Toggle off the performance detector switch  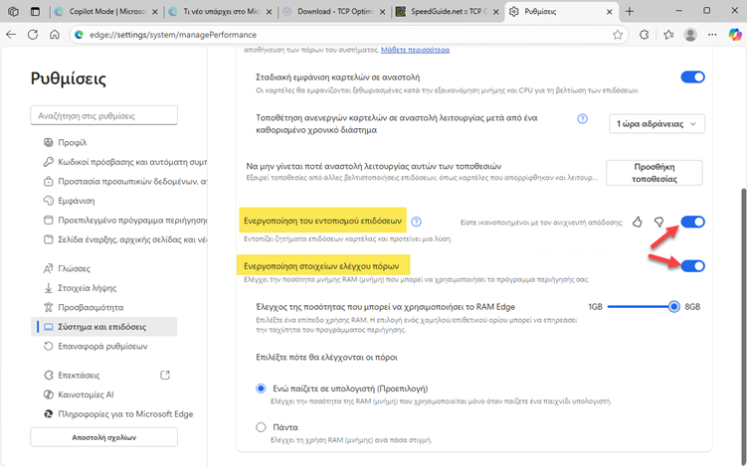click(x=692, y=222)
